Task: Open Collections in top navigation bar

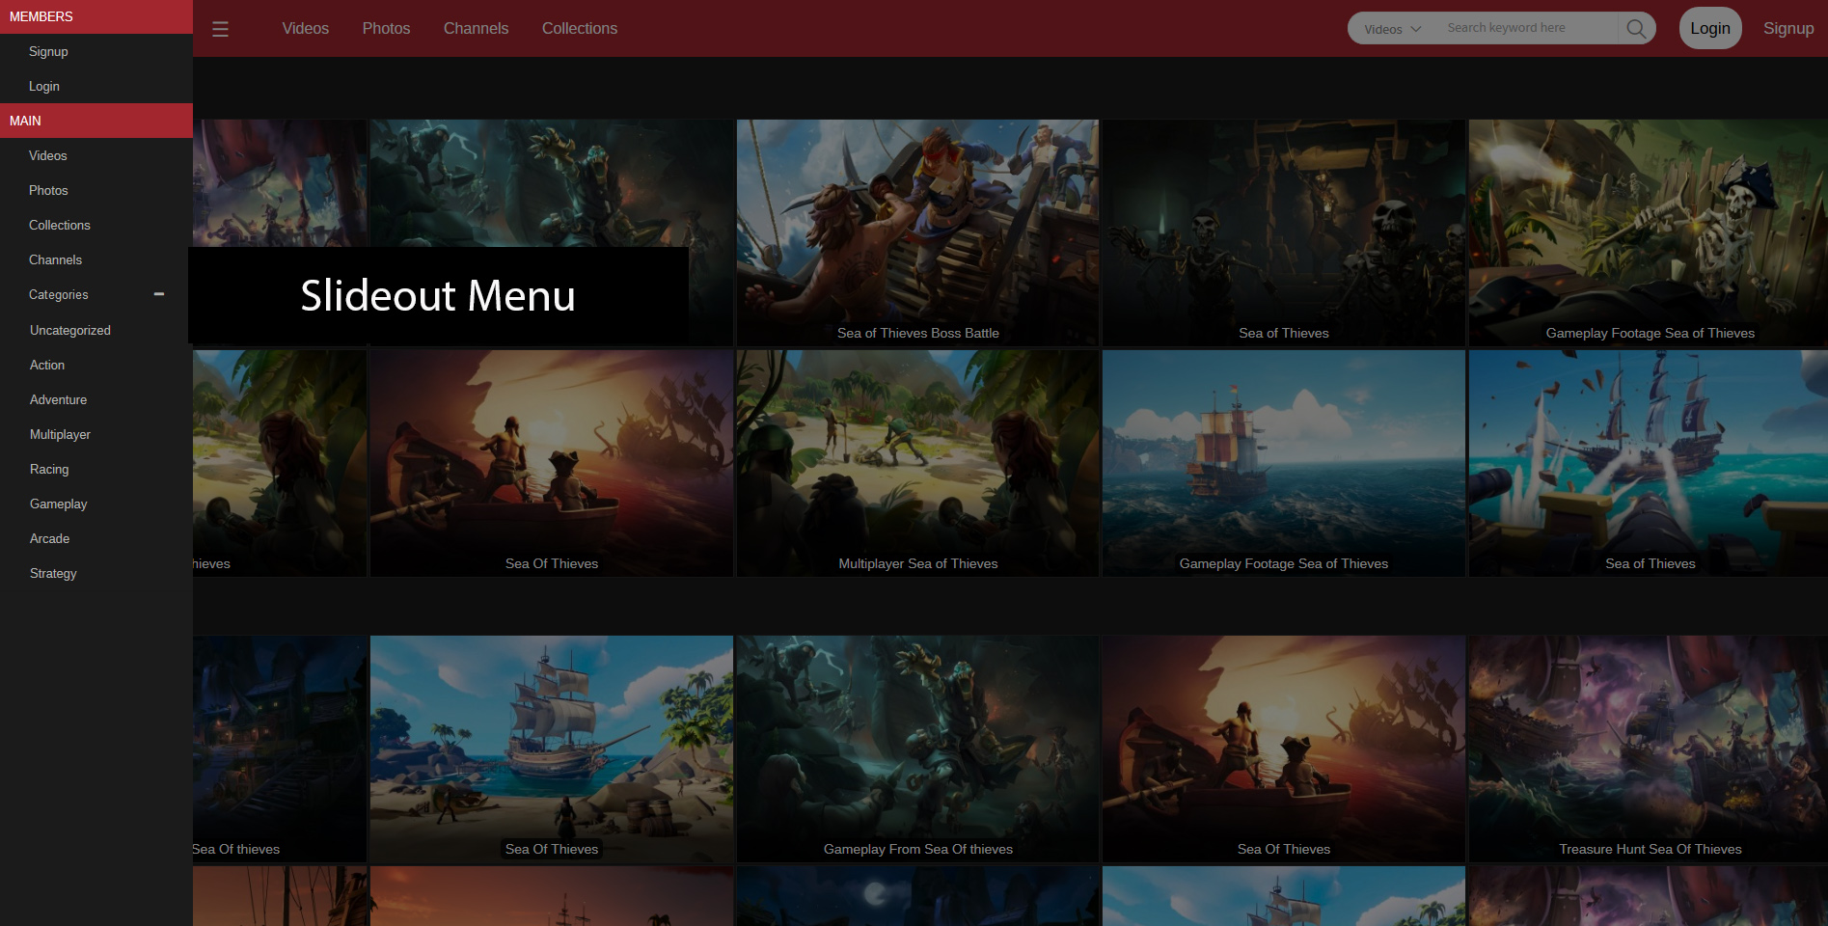Action: [580, 28]
